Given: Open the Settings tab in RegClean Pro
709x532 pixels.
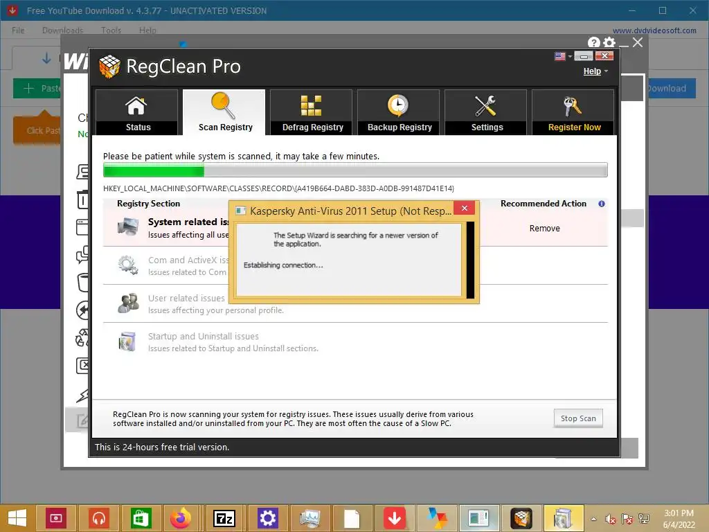Looking at the screenshot, I should point(485,112).
